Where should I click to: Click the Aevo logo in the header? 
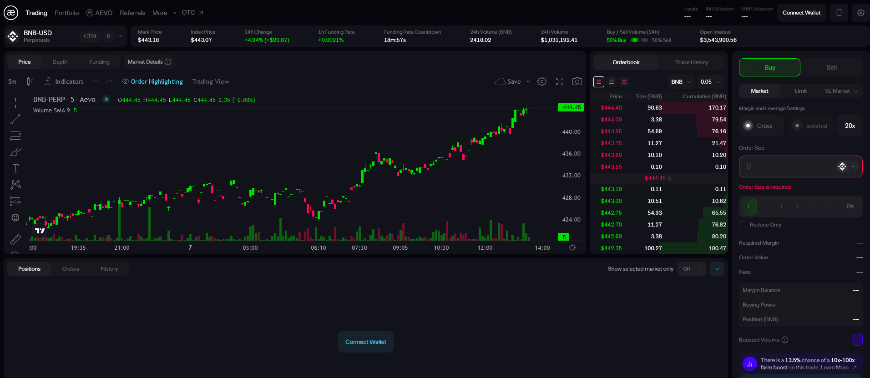coord(11,13)
